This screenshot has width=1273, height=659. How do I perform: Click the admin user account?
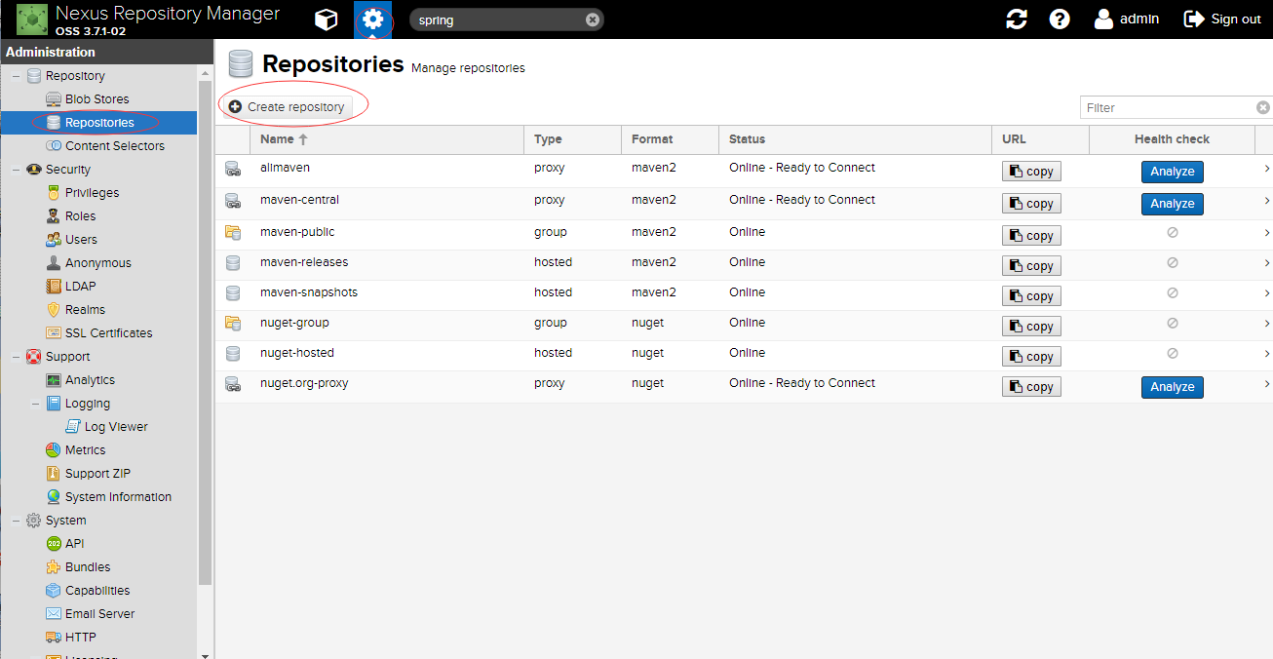(1127, 19)
